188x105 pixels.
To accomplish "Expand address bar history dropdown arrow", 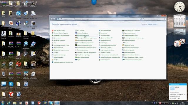I will pyautogui.click(x=138, y=19).
